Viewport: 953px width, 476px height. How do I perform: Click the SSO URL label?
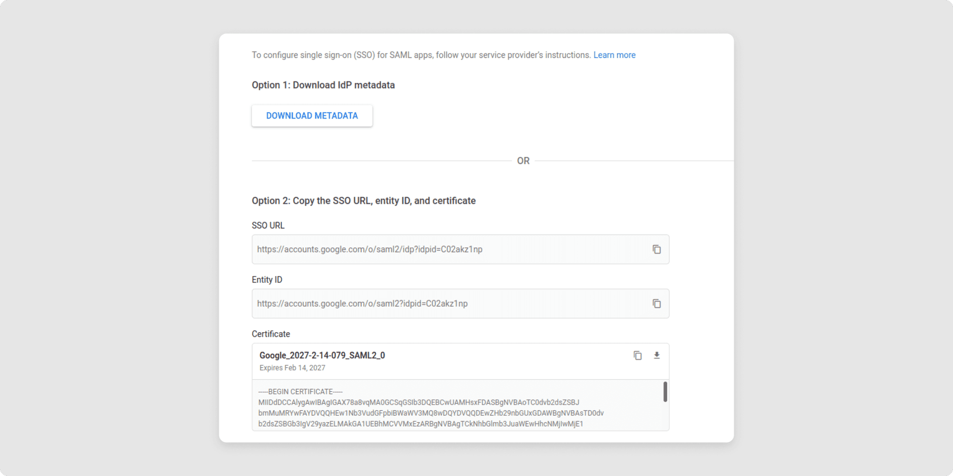pos(268,226)
